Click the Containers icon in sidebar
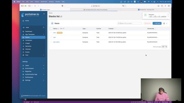 coord(23,40)
